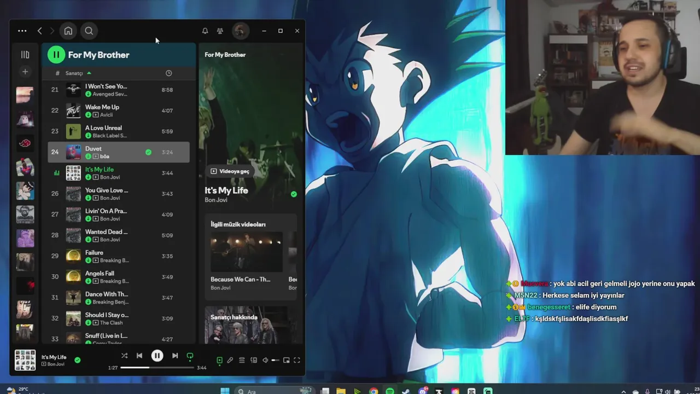
Task: Open Spotify from taskbar
Action: 390,391
